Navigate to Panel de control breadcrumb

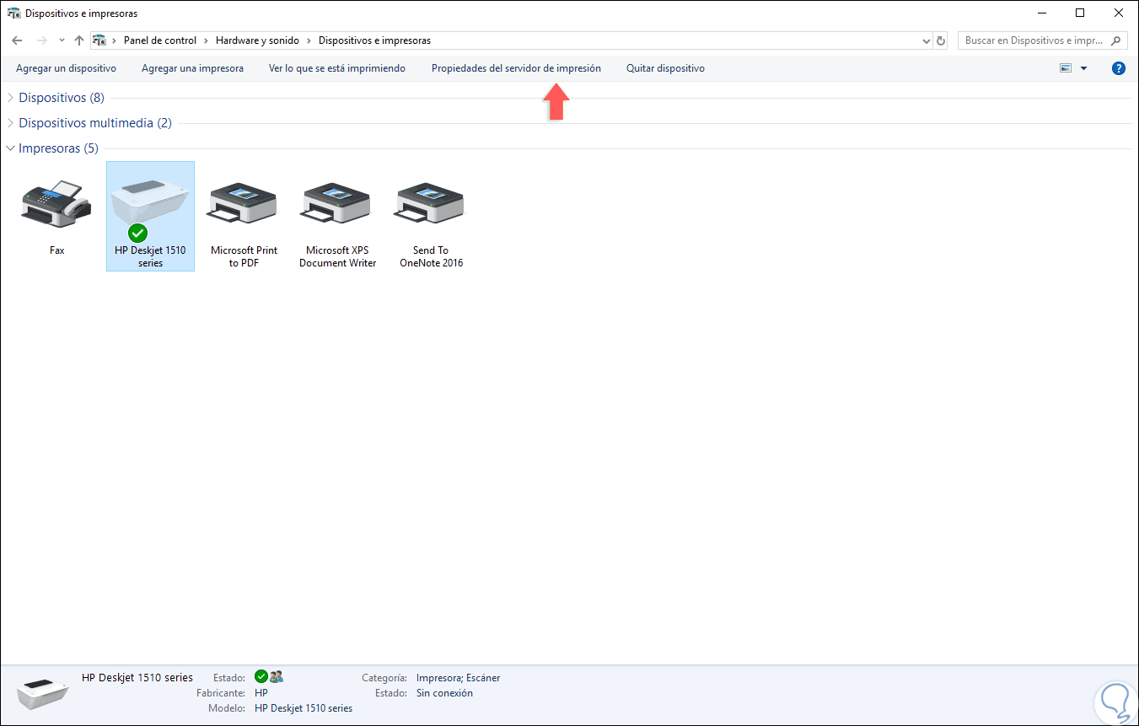click(160, 40)
